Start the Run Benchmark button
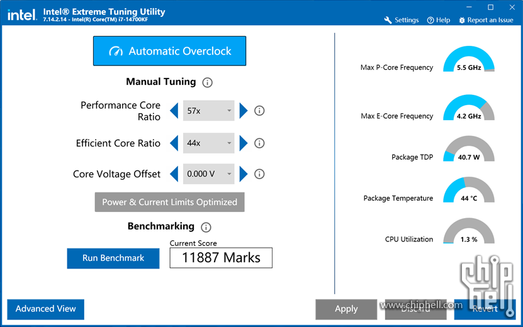This screenshot has height=327, width=523. [113, 258]
